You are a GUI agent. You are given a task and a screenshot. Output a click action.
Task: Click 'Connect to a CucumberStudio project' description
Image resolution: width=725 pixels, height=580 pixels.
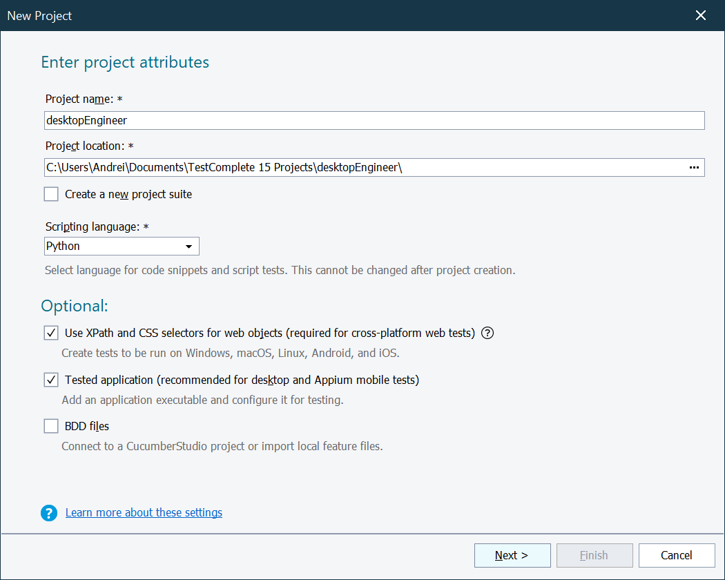tap(222, 446)
